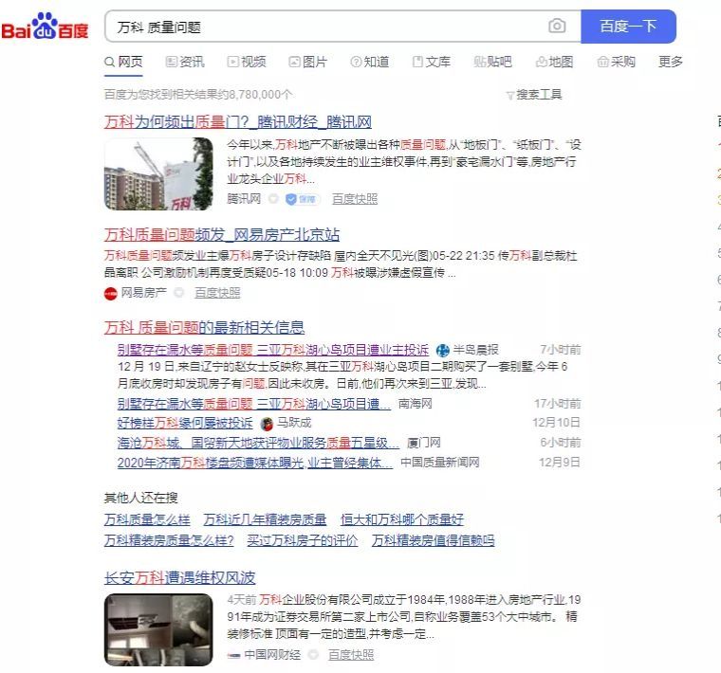721x673 pixels.
Task: Open result 长安万科遭遇维权风波
Action: point(180,577)
